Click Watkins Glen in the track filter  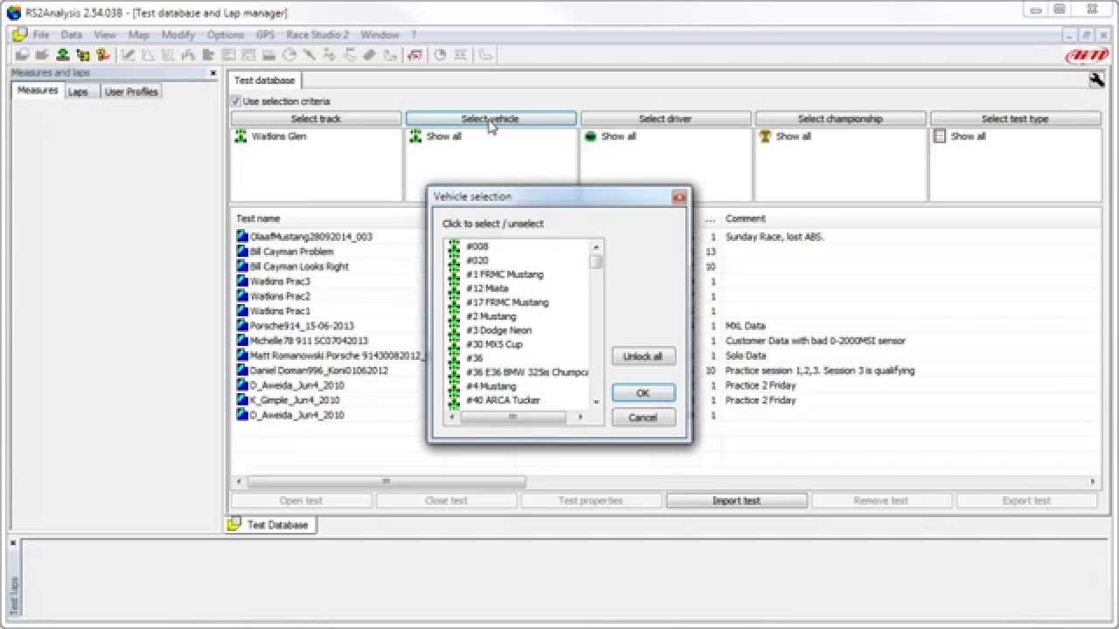(279, 136)
